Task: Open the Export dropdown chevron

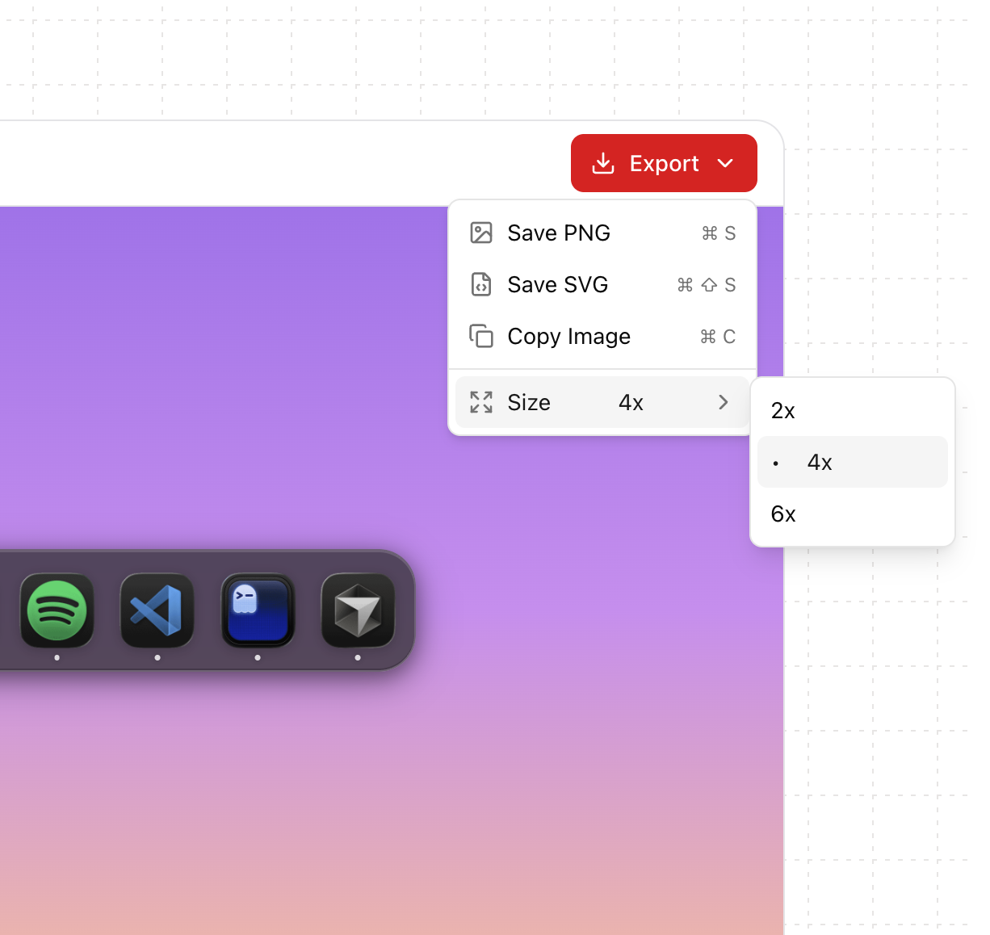Action: coord(724,163)
